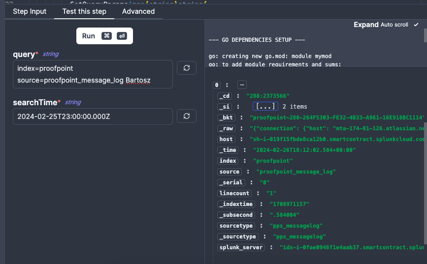Click the Run button
427x264 pixels.
104,36
